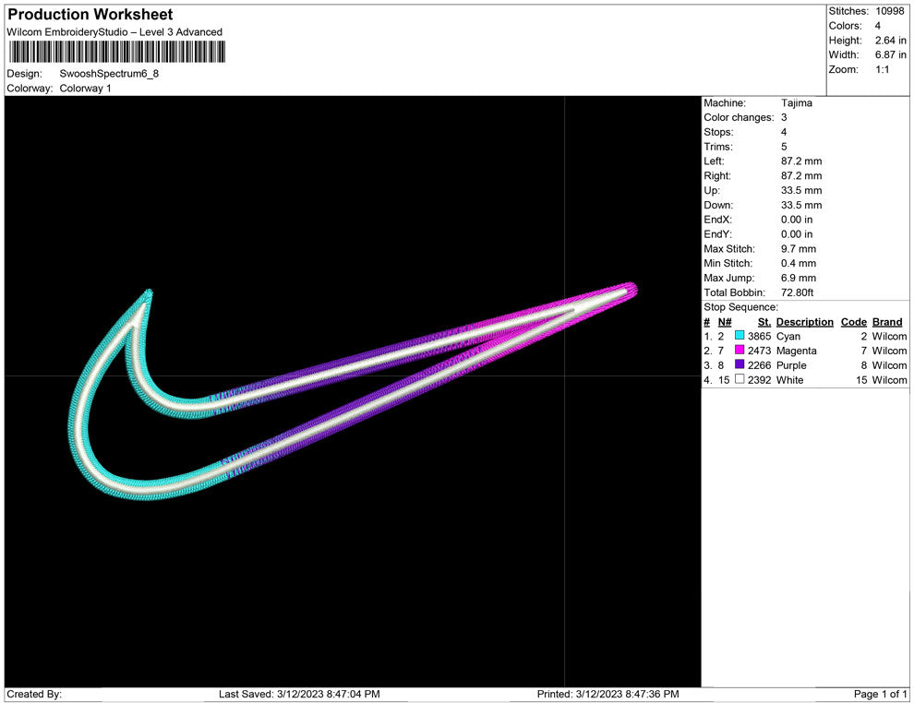
Task: Click stitch count '2392' in the White row
Action: (x=759, y=380)
